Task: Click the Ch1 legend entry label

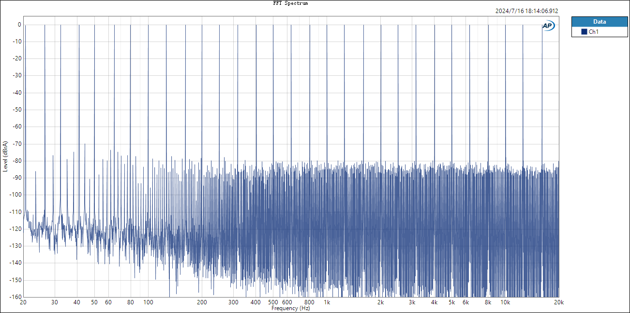Action: click(593, 32)
